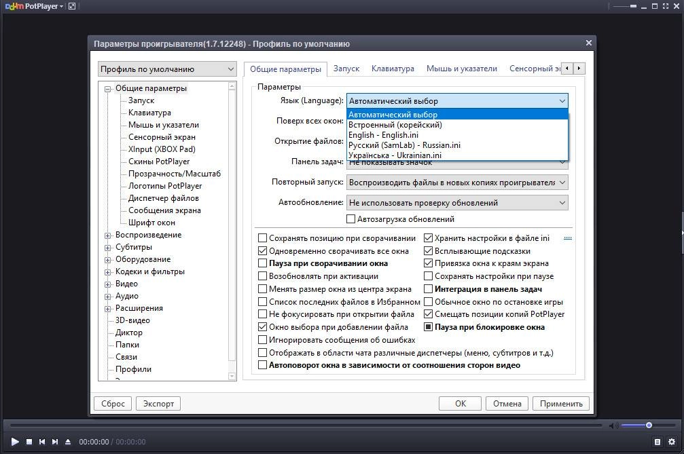Switch to the Запуск tab
Screen dimensions: 684x454
tap(346, 69)
